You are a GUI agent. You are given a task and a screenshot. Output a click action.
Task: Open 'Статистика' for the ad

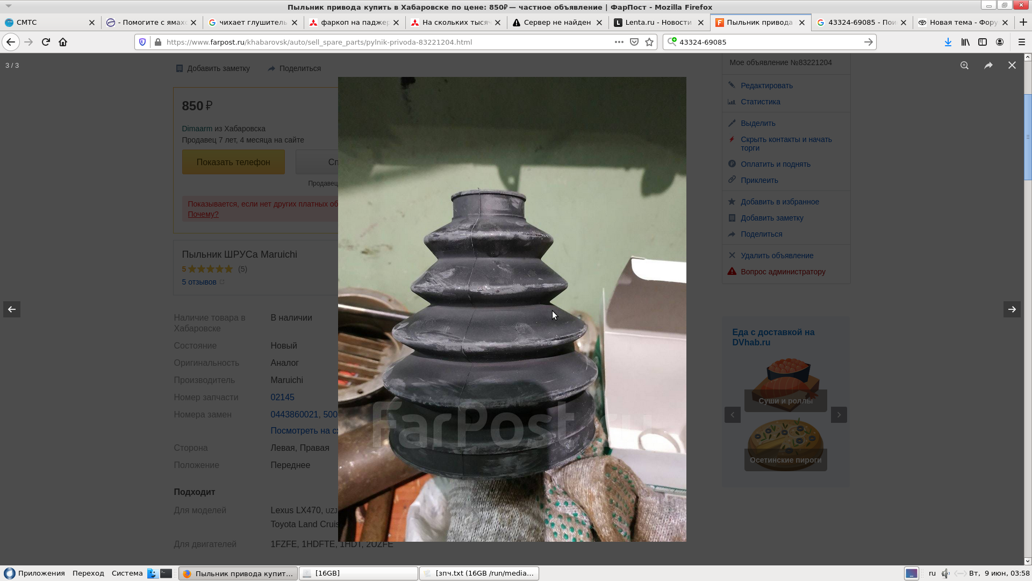click(760, 102)
